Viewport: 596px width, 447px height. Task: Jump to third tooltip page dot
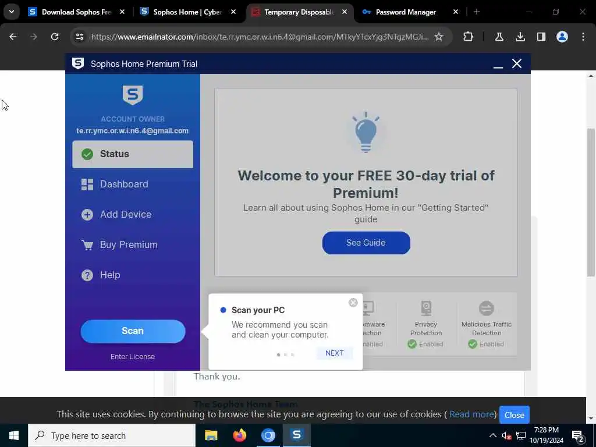[x=292, y=354]
